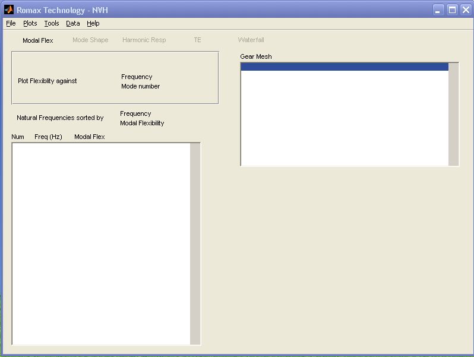Click the Plot Flexiblity against label
Screen dimensions: 474x357
click(x=48, y=81)
